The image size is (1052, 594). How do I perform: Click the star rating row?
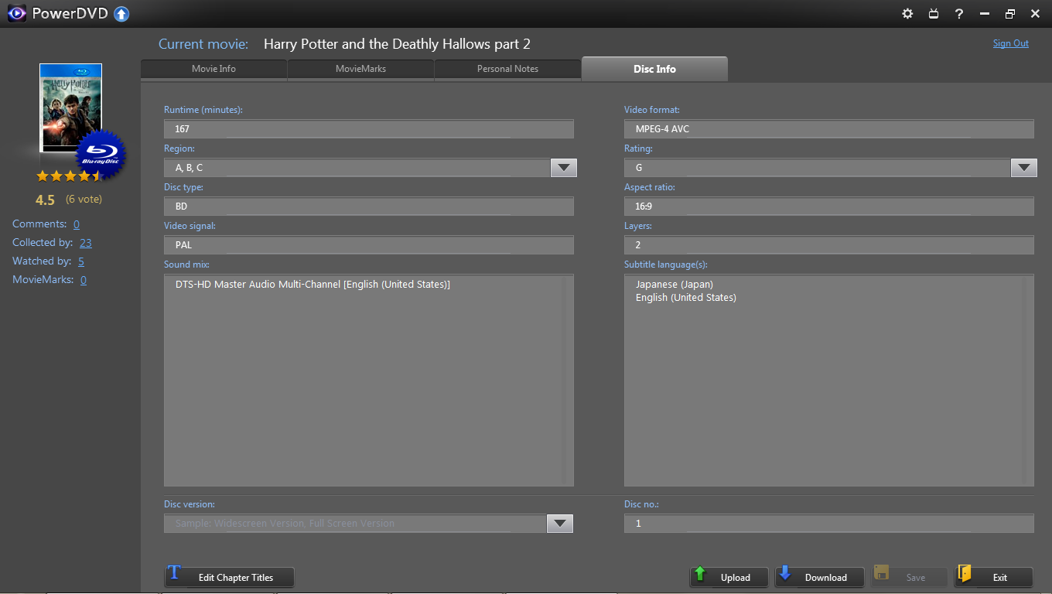69,176
